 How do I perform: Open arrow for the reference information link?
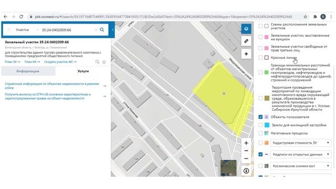(x=104, y=86)
